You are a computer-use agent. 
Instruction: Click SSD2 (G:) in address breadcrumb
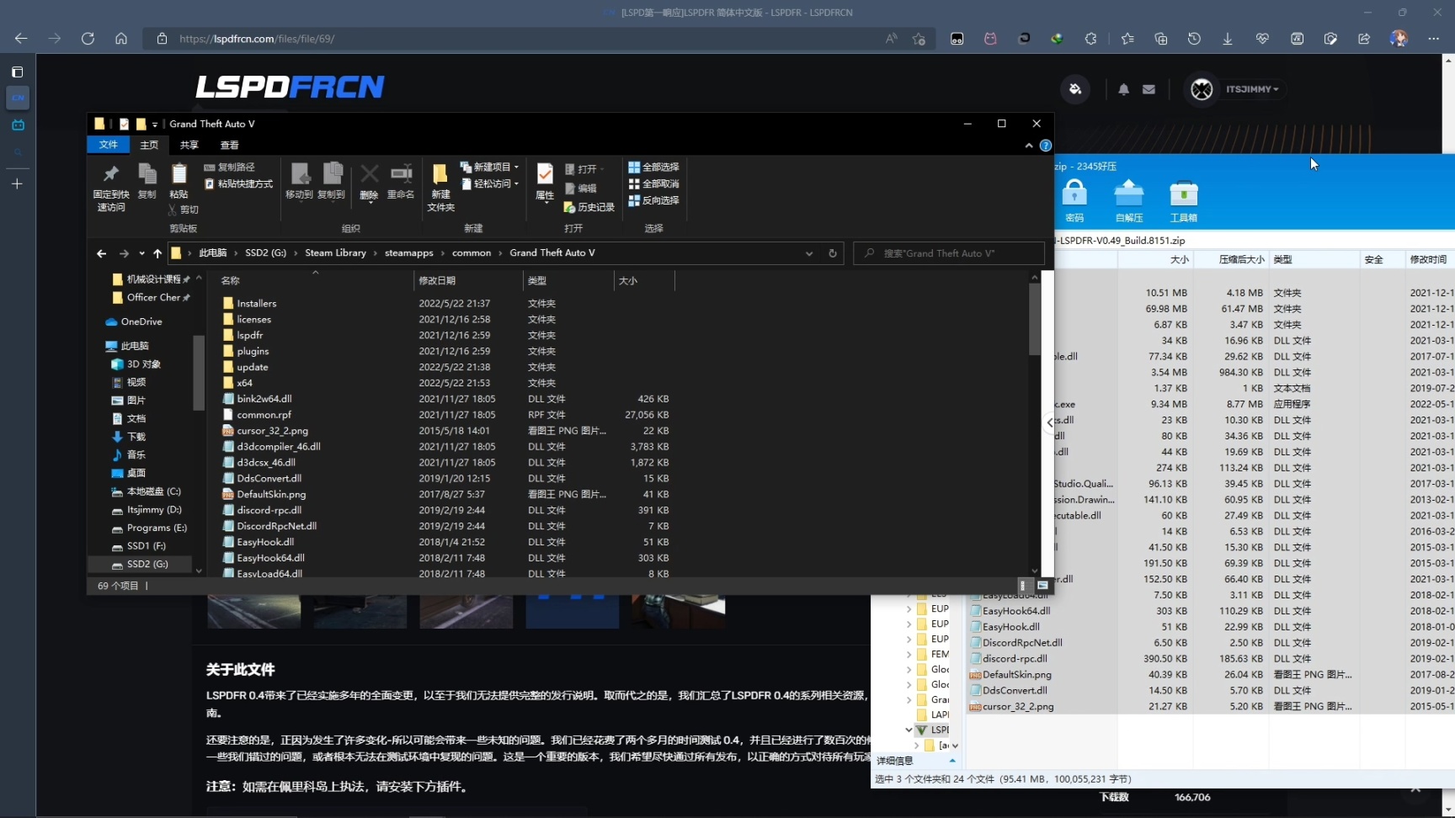265,253
